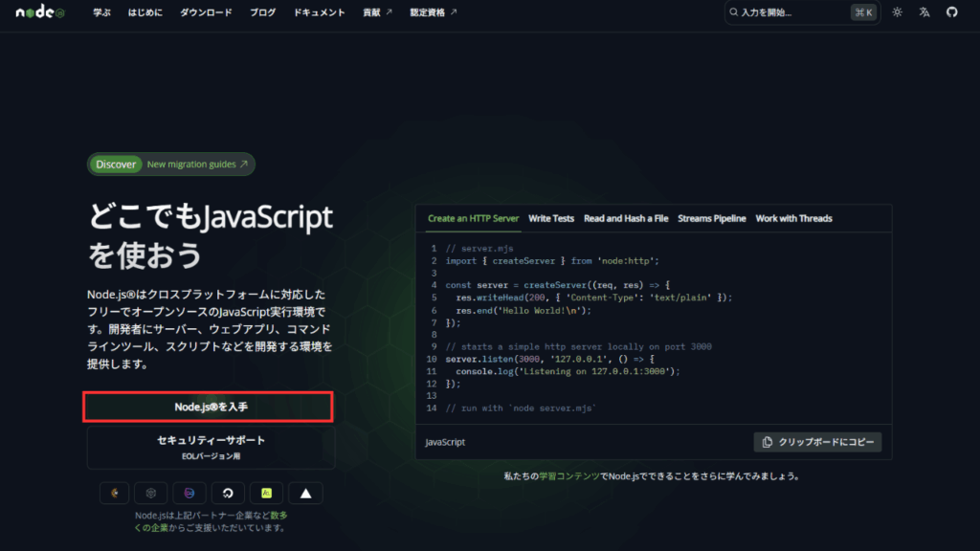Switch to the Write Tests tab
Image resolution: width=980 pixels, height=551 pixels.
click(x=551, y=218)
